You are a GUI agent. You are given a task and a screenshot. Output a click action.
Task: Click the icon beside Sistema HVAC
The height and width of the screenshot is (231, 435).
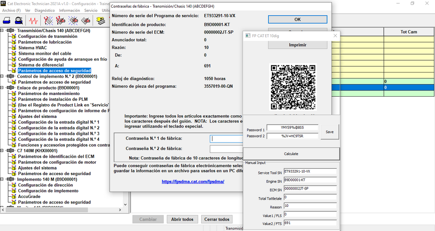(x=14, y=48)
